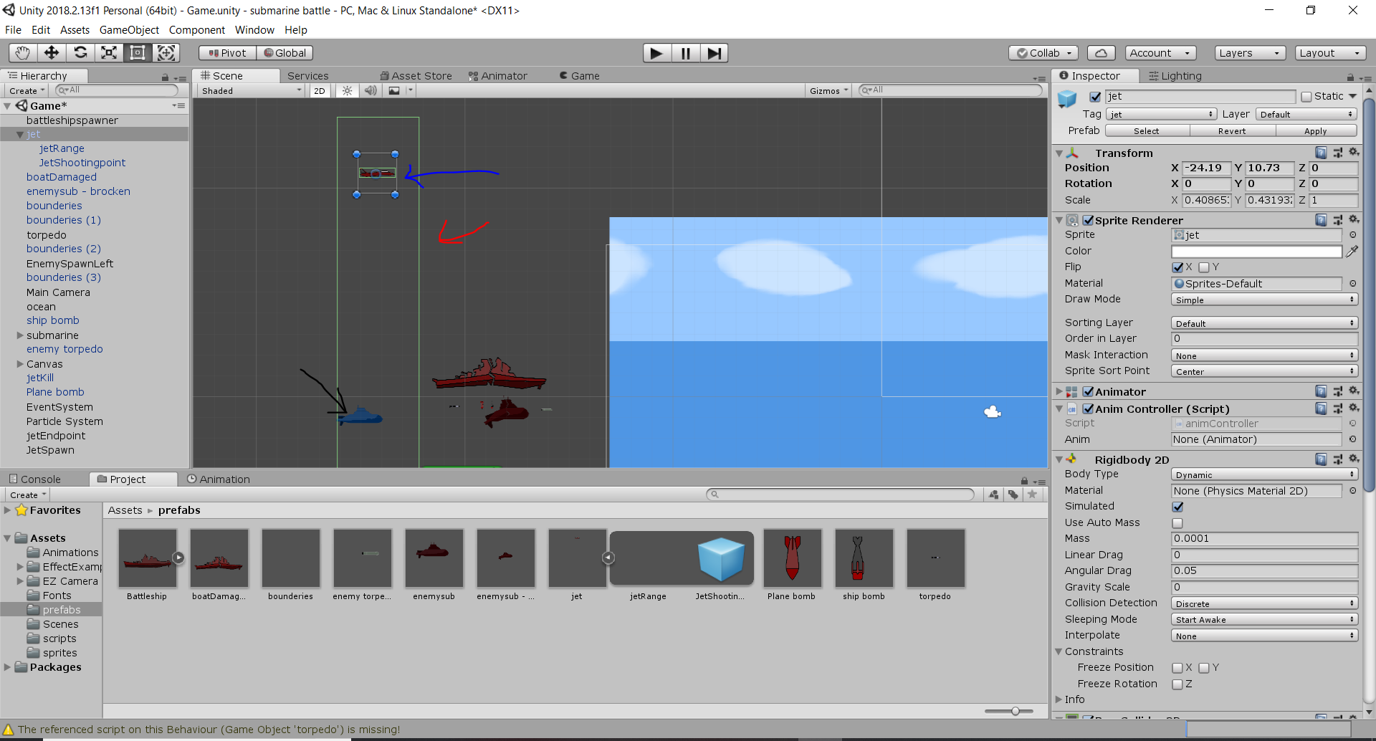The height and width of the screenshot is (741, 1376).
Task: Click prefab Apply button
Action: point(1316,130)
